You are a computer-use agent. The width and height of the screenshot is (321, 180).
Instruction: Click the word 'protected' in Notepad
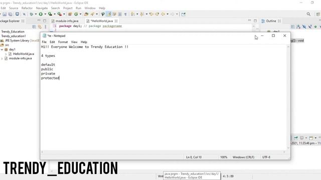coord(50,78)
